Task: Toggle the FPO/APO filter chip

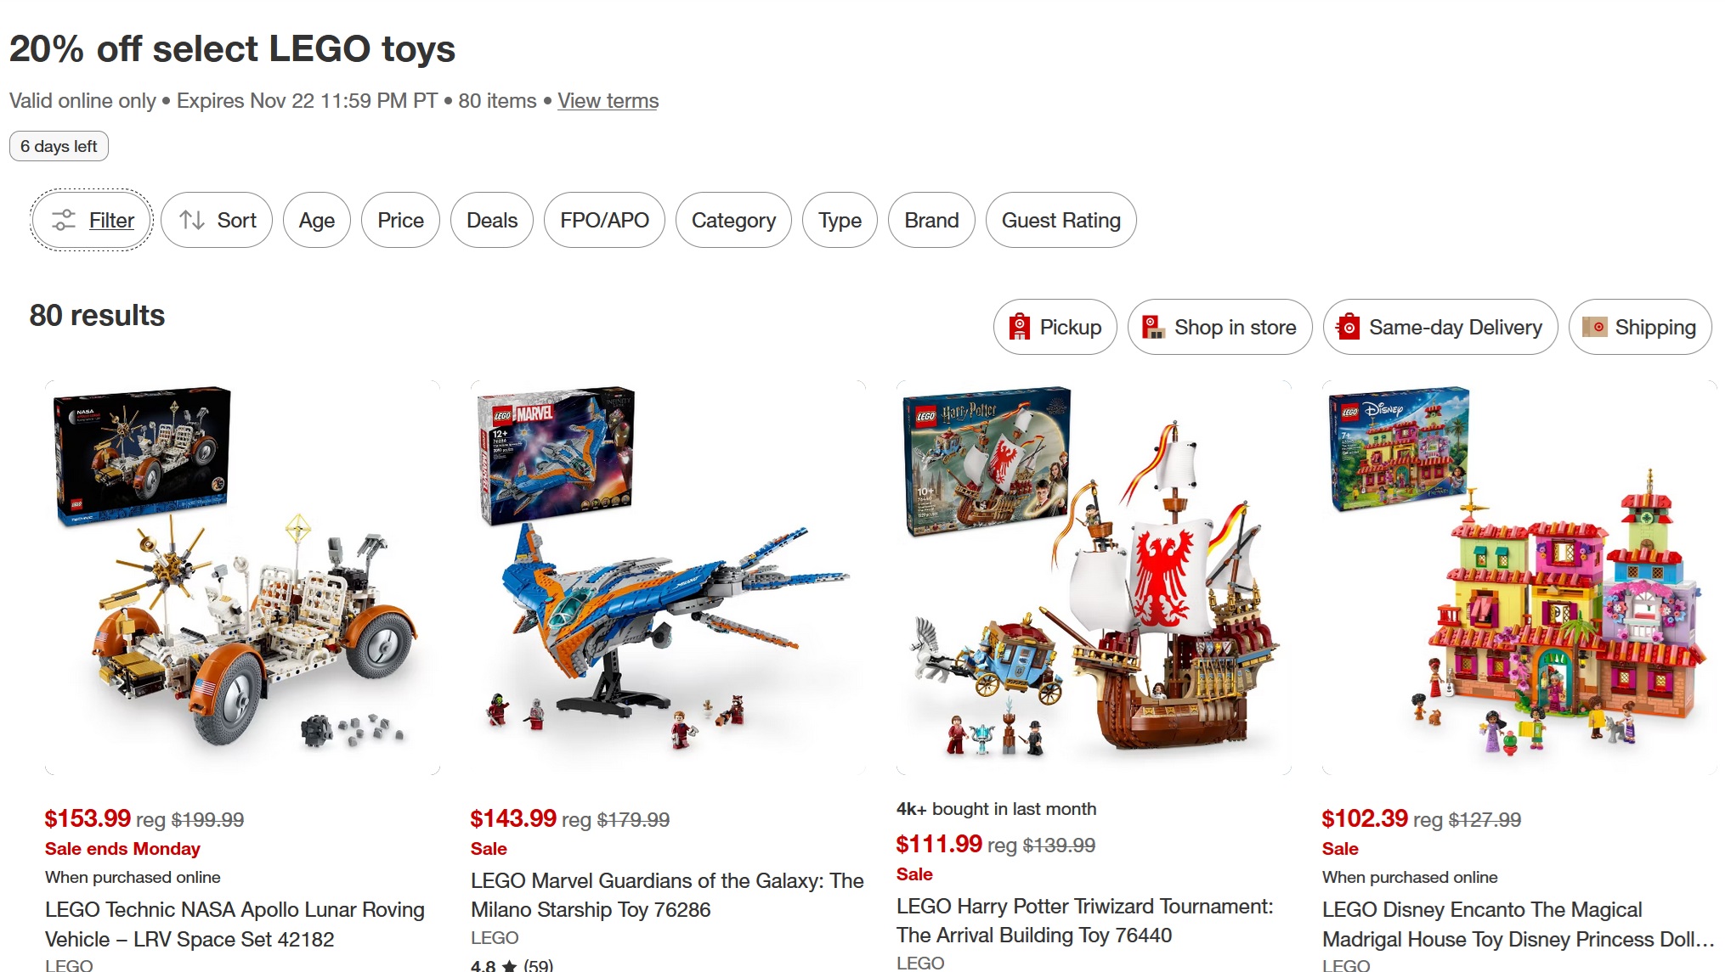Action: 604,221
